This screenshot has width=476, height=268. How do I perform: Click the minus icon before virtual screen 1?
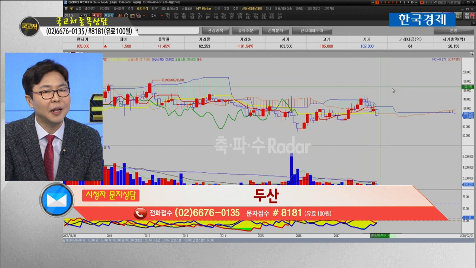(x=373, y=2)
